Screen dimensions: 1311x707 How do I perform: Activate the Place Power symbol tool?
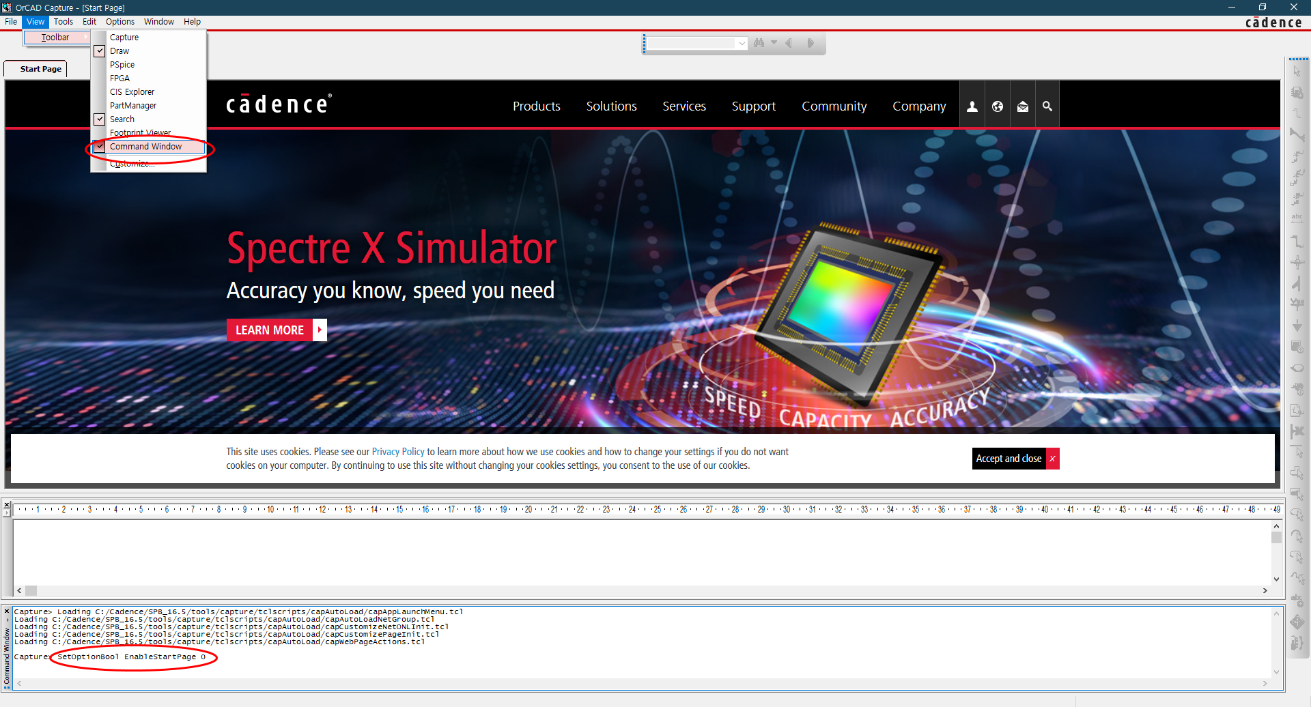tap(1297, 304)
